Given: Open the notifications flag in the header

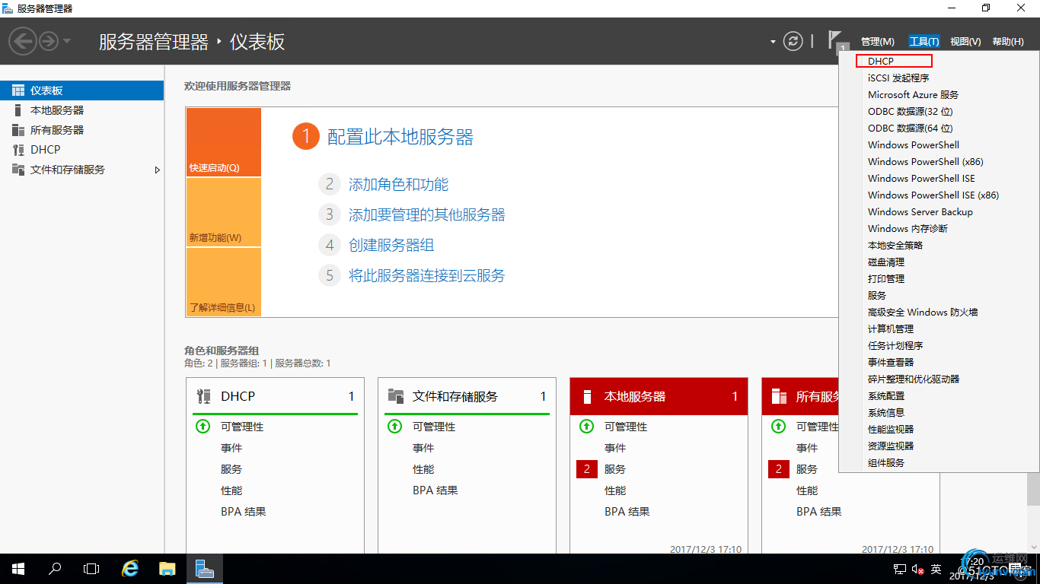Looking at the screenshot, I should tap(837, 41).
